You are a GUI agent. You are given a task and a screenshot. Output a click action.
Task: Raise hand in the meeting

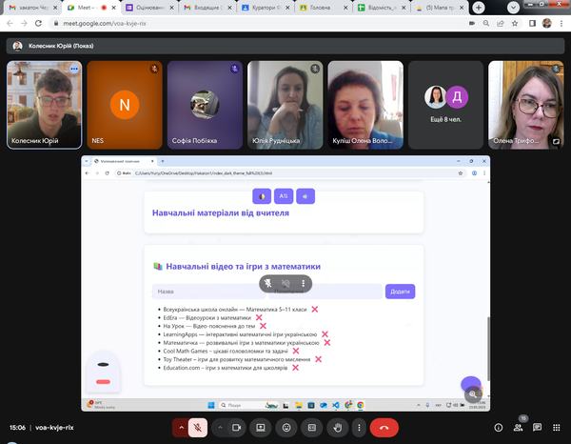tap(336, 428)
